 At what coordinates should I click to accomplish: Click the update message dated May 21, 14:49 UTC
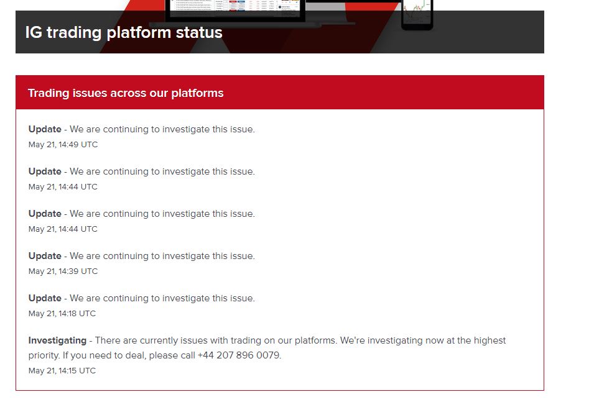(x=141, y=129)
